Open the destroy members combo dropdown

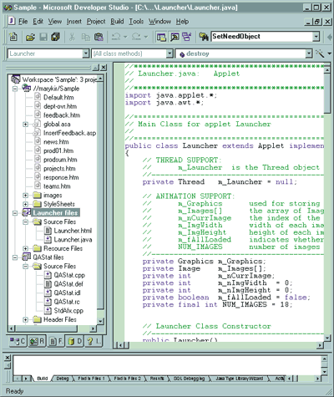[x=309, y=53]
